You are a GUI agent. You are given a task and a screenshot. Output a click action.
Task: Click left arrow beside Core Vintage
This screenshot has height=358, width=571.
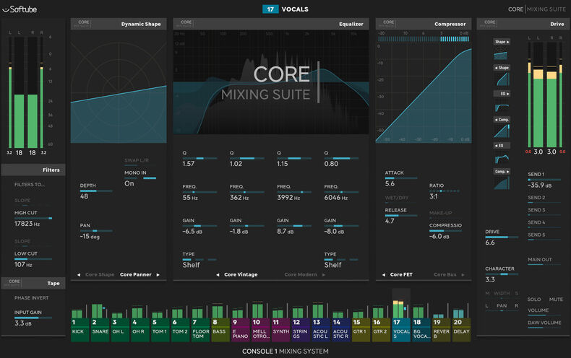point(218,275)
